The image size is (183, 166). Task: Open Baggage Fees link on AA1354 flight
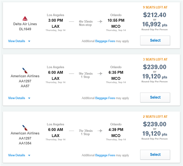tap(105, 155)
